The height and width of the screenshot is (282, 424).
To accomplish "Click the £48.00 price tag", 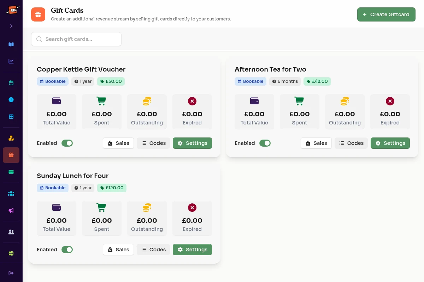I will pos(317,81).
